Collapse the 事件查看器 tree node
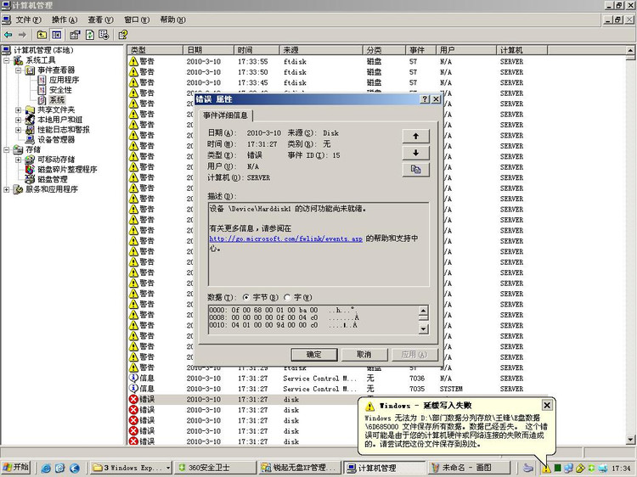 click(19, 70)
